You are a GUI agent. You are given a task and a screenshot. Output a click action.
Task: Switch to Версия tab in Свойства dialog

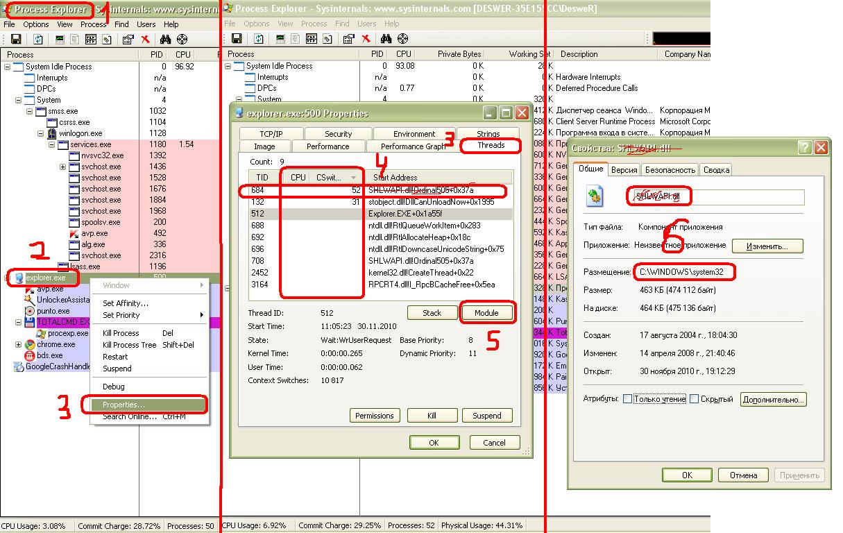tap(624, 169)
